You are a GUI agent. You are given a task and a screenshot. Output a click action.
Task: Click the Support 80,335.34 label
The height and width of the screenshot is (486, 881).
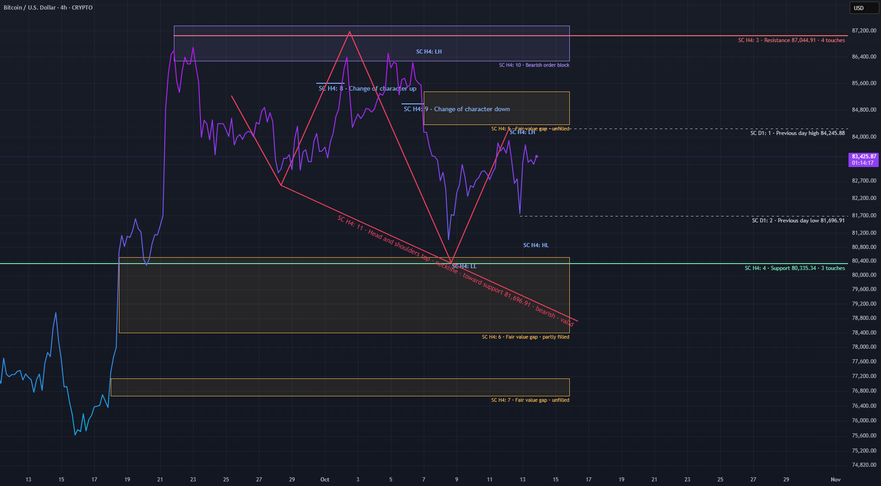point(795,268)
